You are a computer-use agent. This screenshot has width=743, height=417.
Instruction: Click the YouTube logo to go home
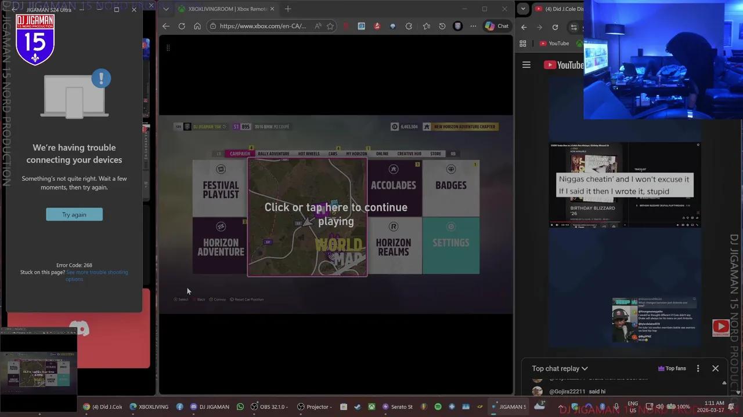[x=563, y=65]
